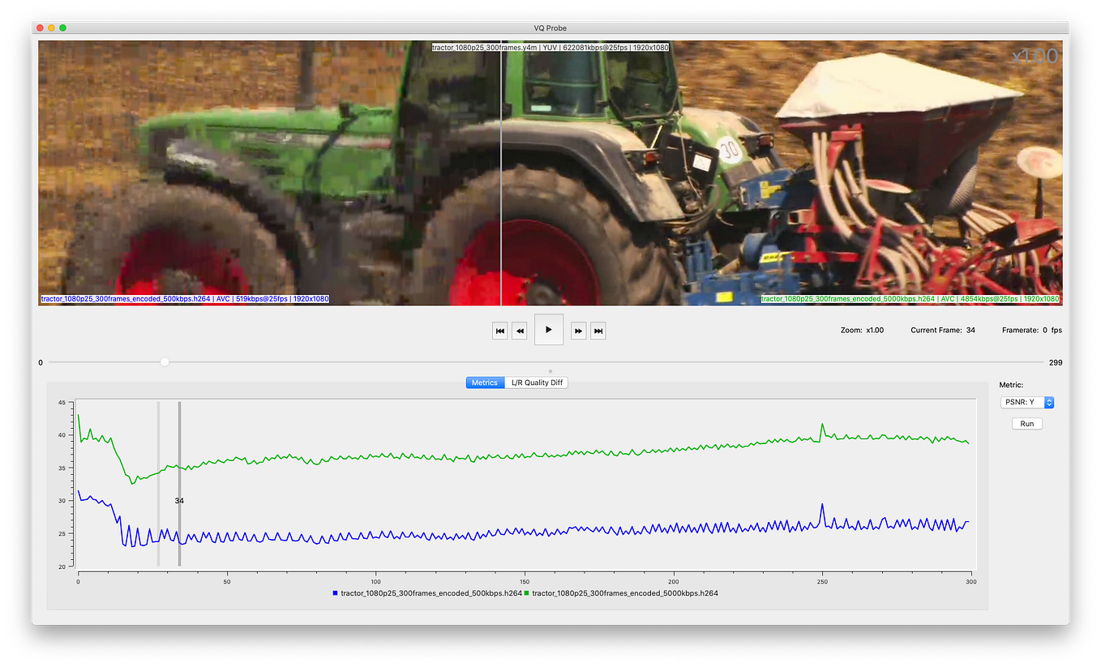
Task: Step one frame backward
Action: (520, 330)
